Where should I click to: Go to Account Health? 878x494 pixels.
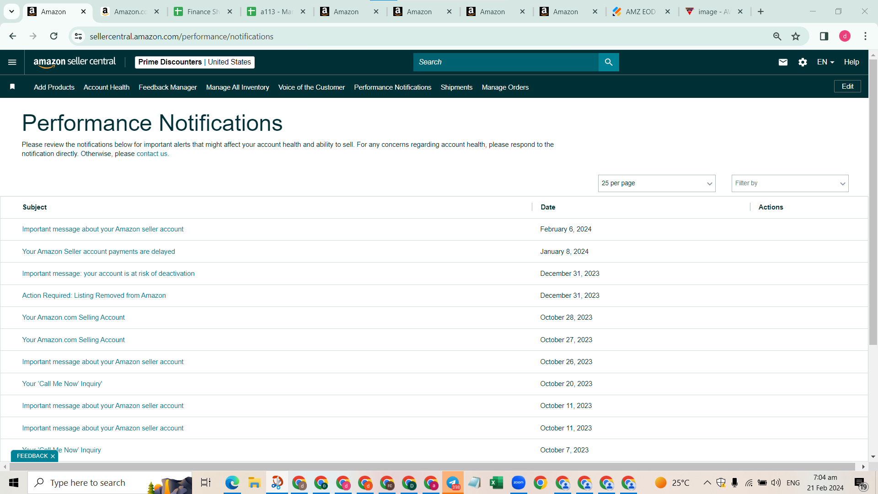point(107,87)
